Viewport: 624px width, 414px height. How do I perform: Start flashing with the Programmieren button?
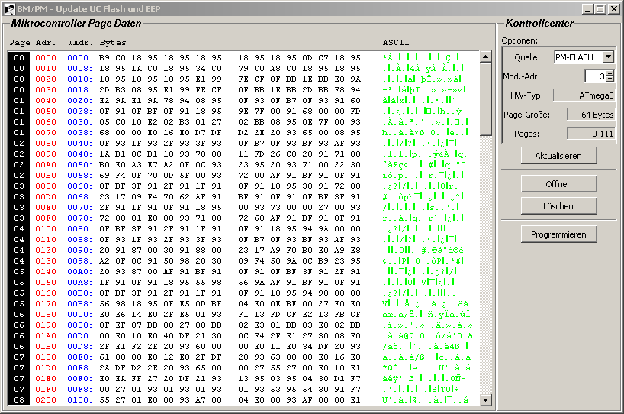coord(558,234)
